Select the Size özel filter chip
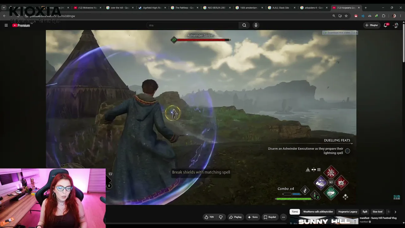 (377, 212)
